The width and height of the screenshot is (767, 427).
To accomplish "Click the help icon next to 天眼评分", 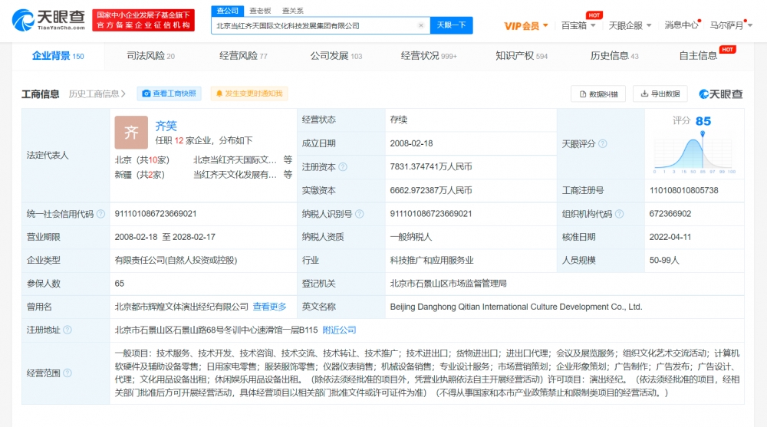I will [603, 144].
